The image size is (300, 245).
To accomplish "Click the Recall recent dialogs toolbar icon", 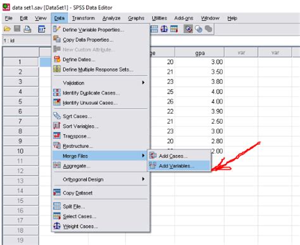I will point(41,29).
